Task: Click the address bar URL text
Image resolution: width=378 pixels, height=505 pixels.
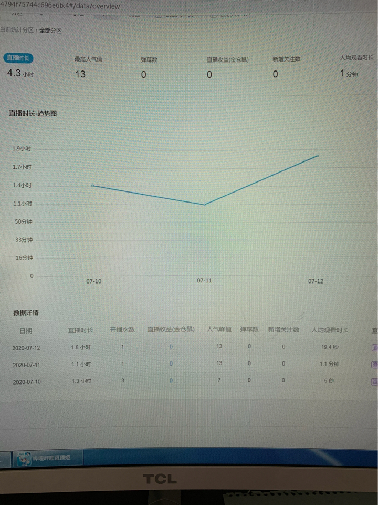Action: pos(60,6)
